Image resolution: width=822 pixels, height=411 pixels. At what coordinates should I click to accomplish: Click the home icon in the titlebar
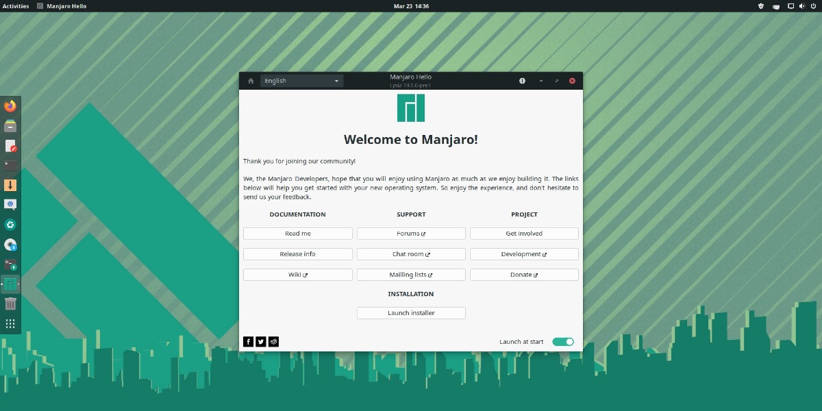(x=250, y=80)
